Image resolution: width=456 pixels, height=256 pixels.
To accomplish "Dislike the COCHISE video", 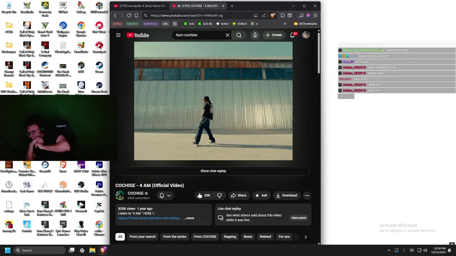I will 219,196.
